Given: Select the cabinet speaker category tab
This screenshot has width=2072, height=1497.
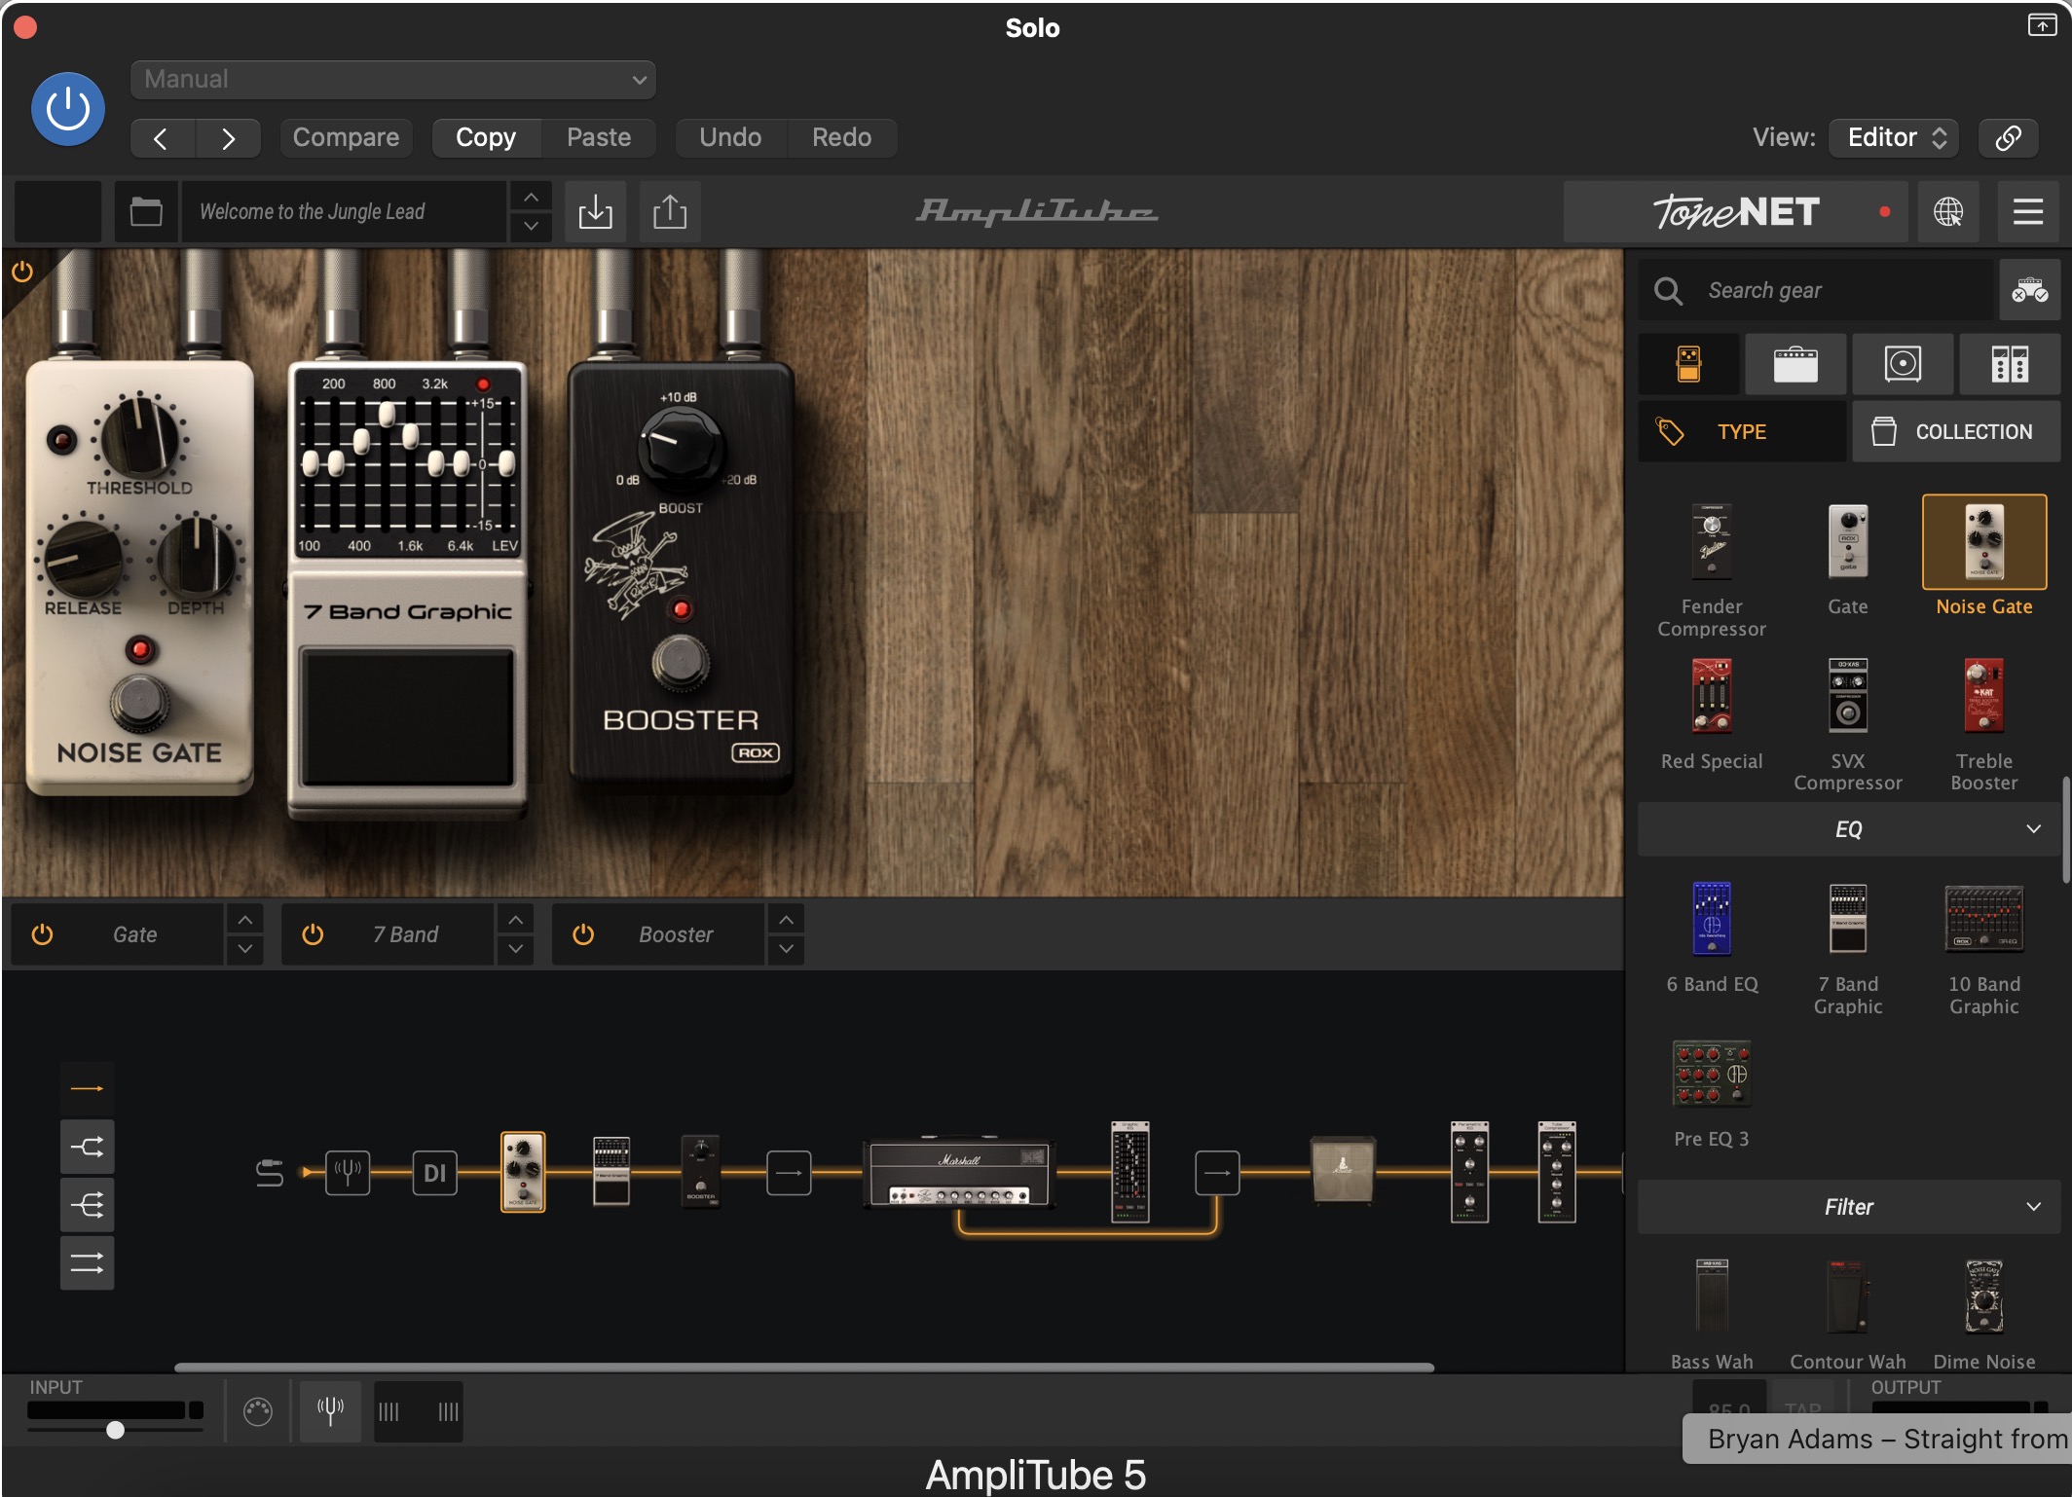Looking at the screenshot, I should click(x=1903, y=364).
